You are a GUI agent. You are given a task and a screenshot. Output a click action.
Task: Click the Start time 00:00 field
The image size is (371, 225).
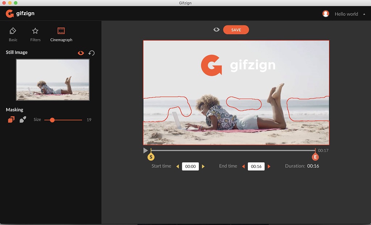pyautogui.click(x=191, y=166)
